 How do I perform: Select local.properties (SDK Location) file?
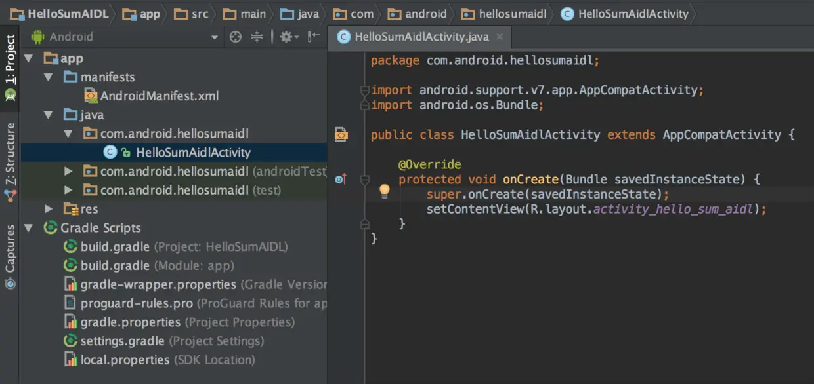[x=167, y=360]
